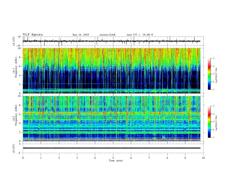Click inside the ch.1 spectrogram panel
229x177 pixels.
pyautogui.click(x=111, y=71)
